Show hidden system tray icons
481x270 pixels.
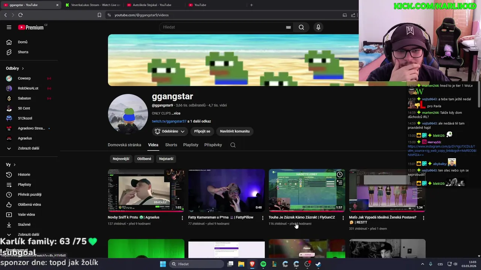(422, 264)
